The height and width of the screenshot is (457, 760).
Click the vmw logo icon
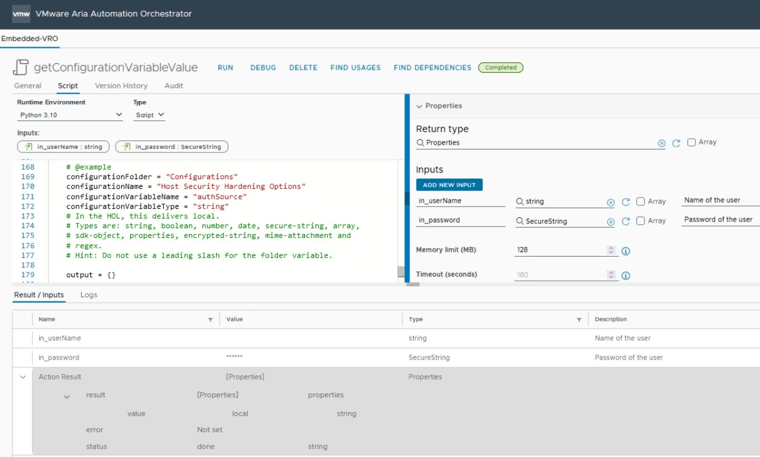(x=21, y=14)
